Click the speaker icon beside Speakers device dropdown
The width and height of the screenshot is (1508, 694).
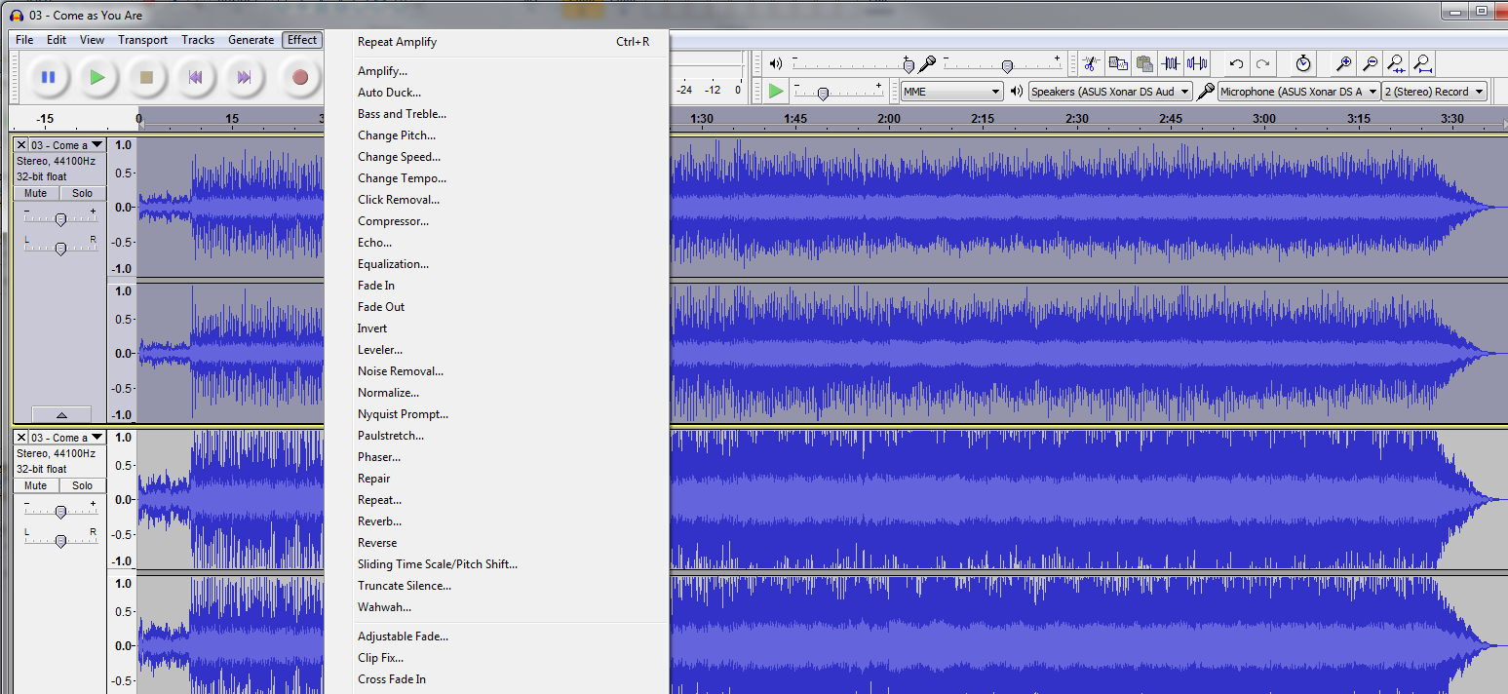1018,91
